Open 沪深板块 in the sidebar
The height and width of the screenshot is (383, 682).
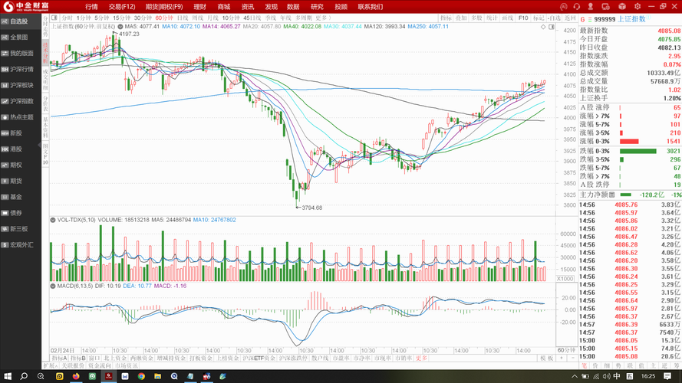pyautogui.click(x=21, y=85)
